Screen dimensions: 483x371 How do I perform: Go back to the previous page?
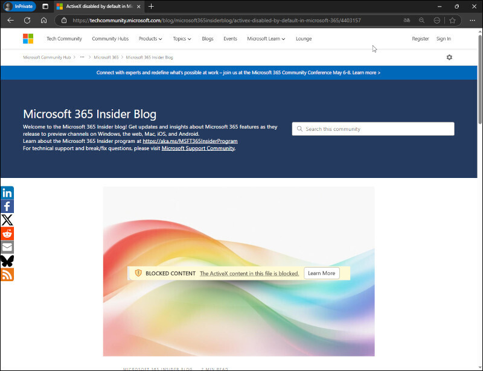click(x=11, y=21)
